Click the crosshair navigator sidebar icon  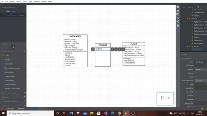(x=178, y=18)
